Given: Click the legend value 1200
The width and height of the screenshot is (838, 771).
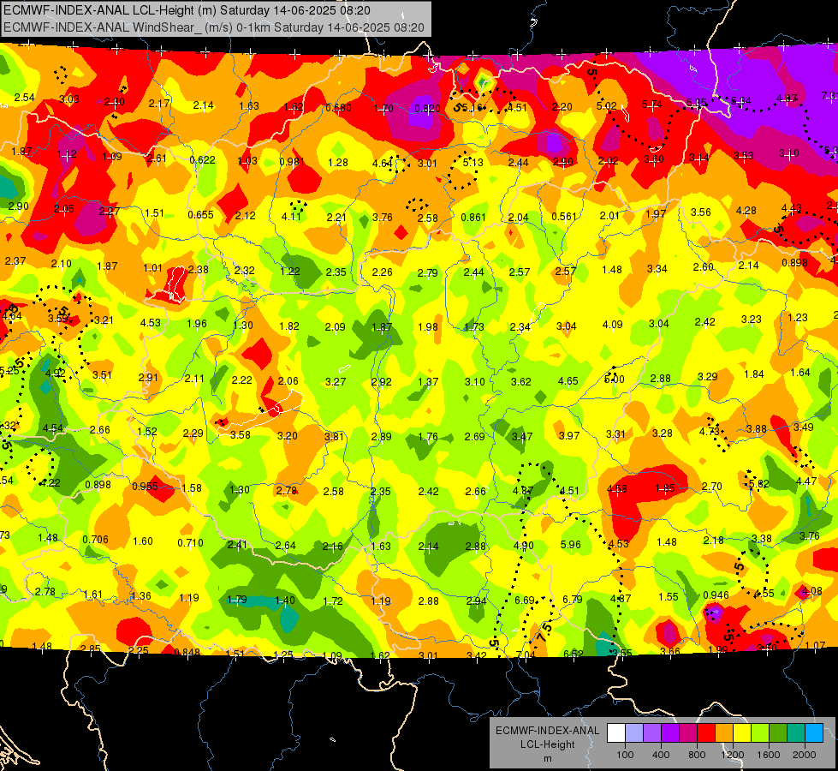Looking at the screenshot, I should (x=732, y=755).
